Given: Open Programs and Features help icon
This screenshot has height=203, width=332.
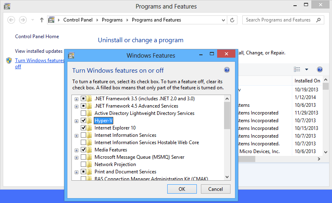Looking at the screenshot, I should 319,69.
